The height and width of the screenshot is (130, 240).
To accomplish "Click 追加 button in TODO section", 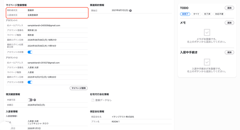I will [229, 8].
